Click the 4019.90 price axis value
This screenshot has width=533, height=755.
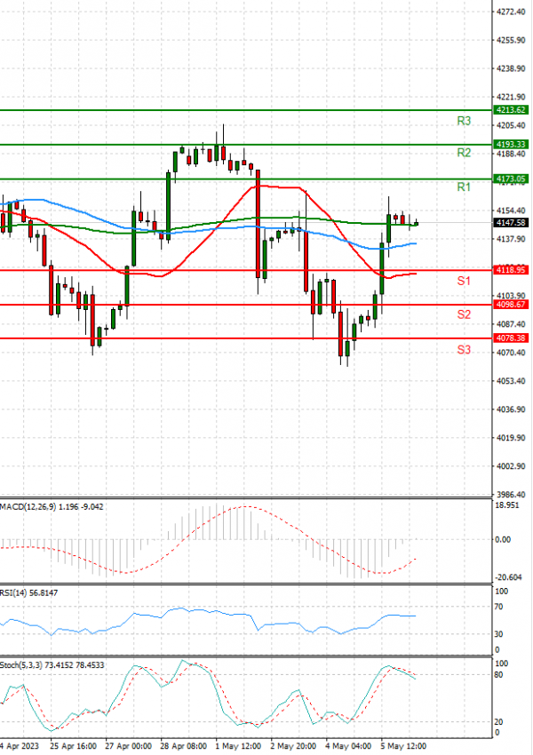[x=511, y=438]
